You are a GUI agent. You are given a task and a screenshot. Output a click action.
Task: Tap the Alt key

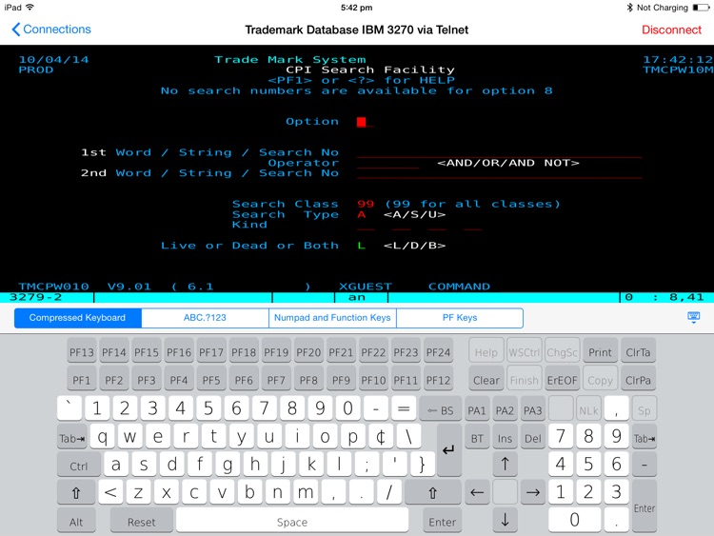point(76,522)
